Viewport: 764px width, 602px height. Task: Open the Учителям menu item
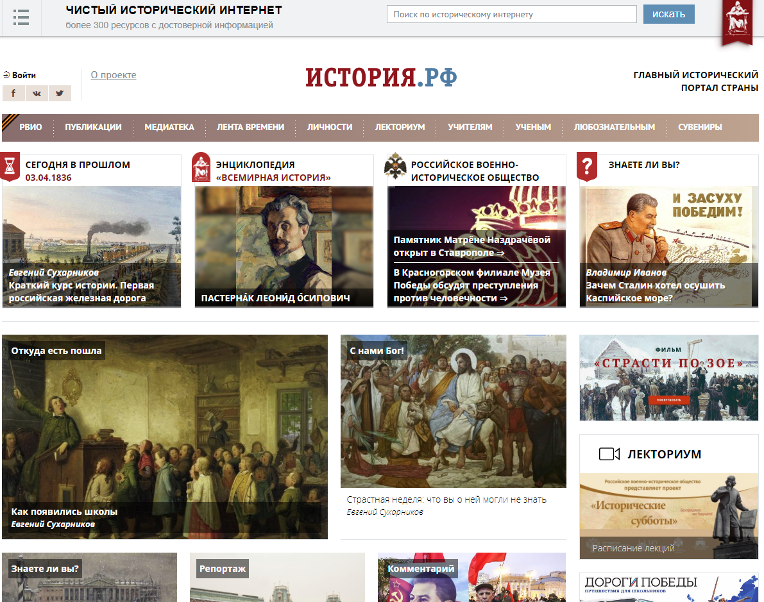coord(470,127)
